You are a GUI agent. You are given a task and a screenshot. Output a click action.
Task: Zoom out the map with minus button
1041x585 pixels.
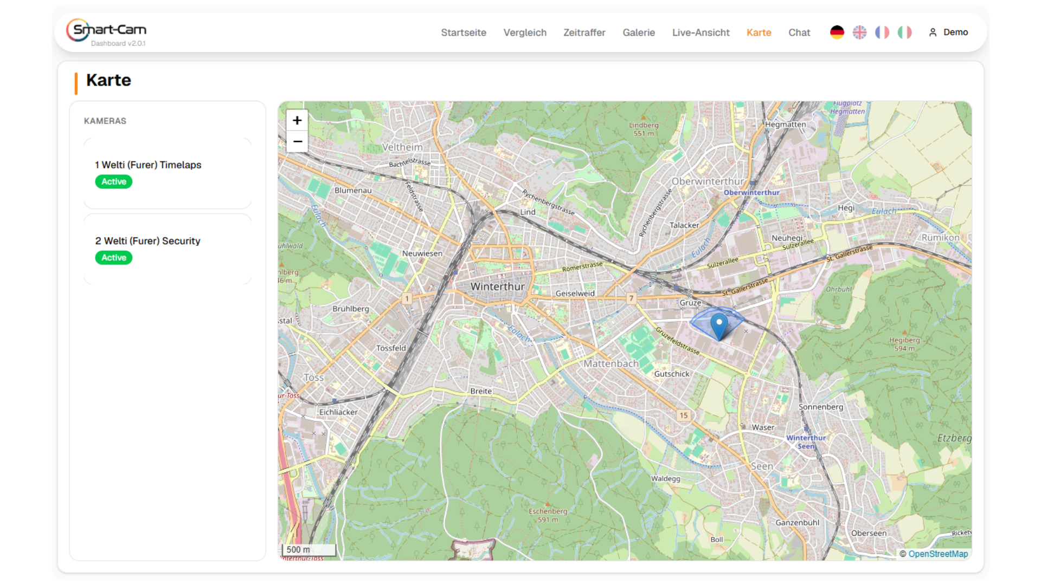tap(297, 141)
